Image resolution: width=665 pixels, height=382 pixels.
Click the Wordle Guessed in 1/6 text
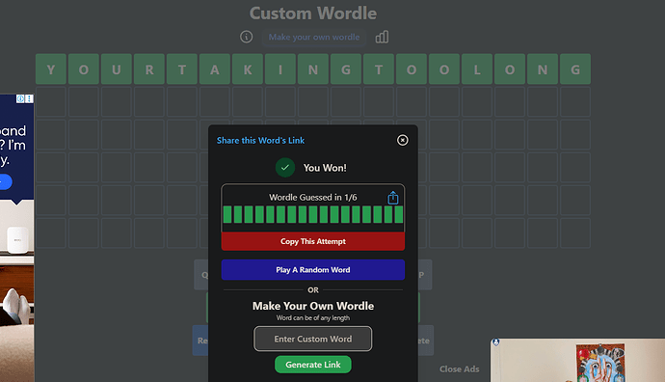pyautogui.click(x=313, y=198)
